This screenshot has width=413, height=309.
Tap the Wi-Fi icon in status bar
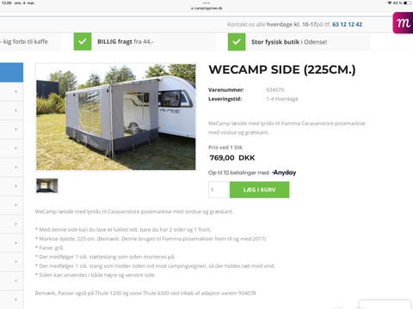[390, 3]
